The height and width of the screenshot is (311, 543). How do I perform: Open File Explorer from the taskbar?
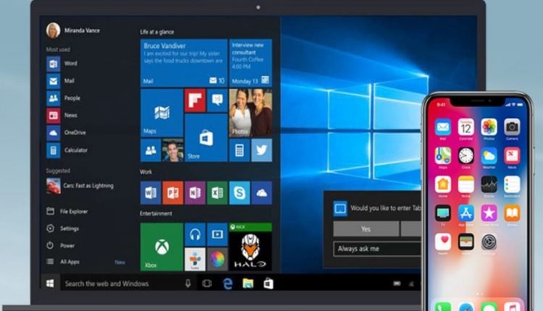click(x=248, y=284)
